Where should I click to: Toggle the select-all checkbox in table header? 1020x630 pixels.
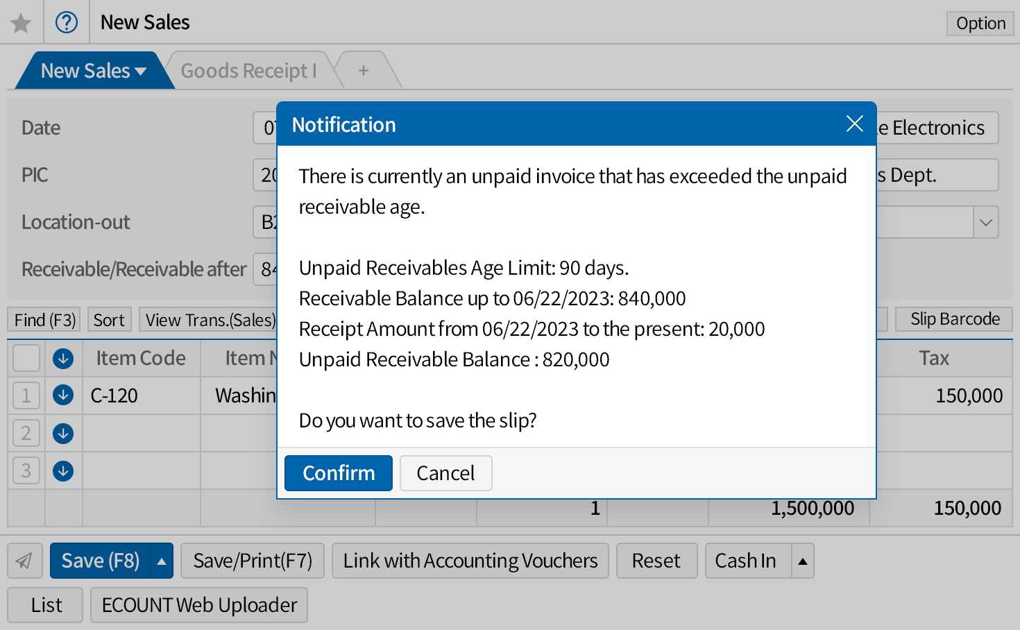26,358
